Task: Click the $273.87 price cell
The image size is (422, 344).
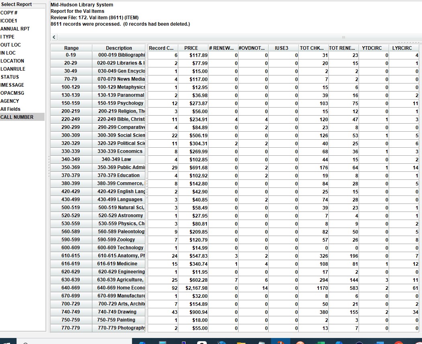Action: [193, 103]
